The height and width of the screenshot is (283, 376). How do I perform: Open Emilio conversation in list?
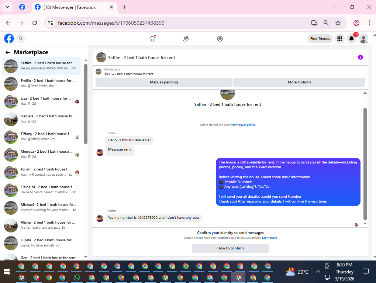click(x=41, y=84)
